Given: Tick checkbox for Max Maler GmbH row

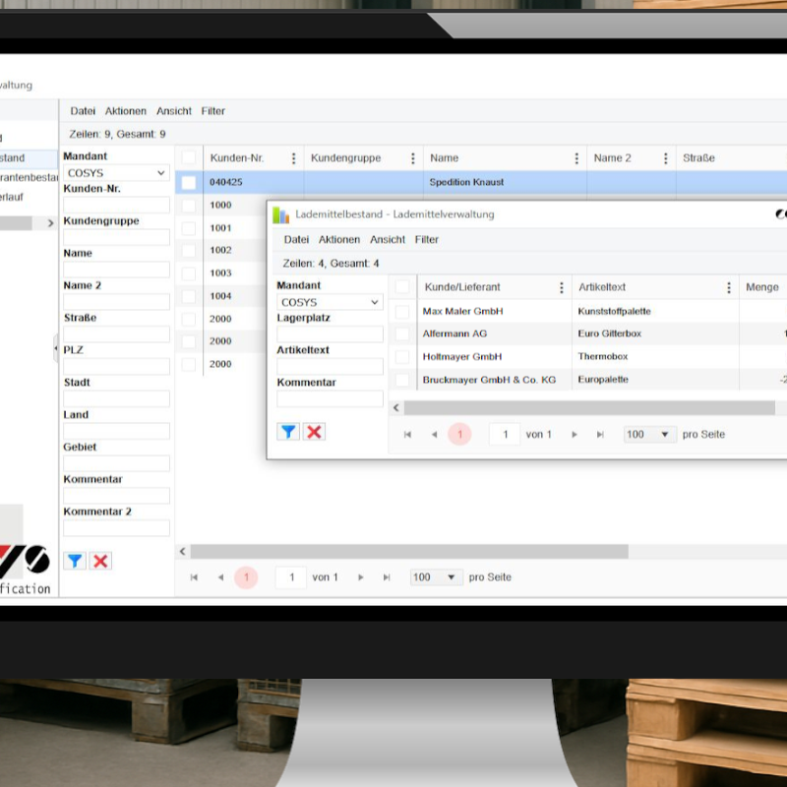Looking at the screenshot, I should (402, 312).
